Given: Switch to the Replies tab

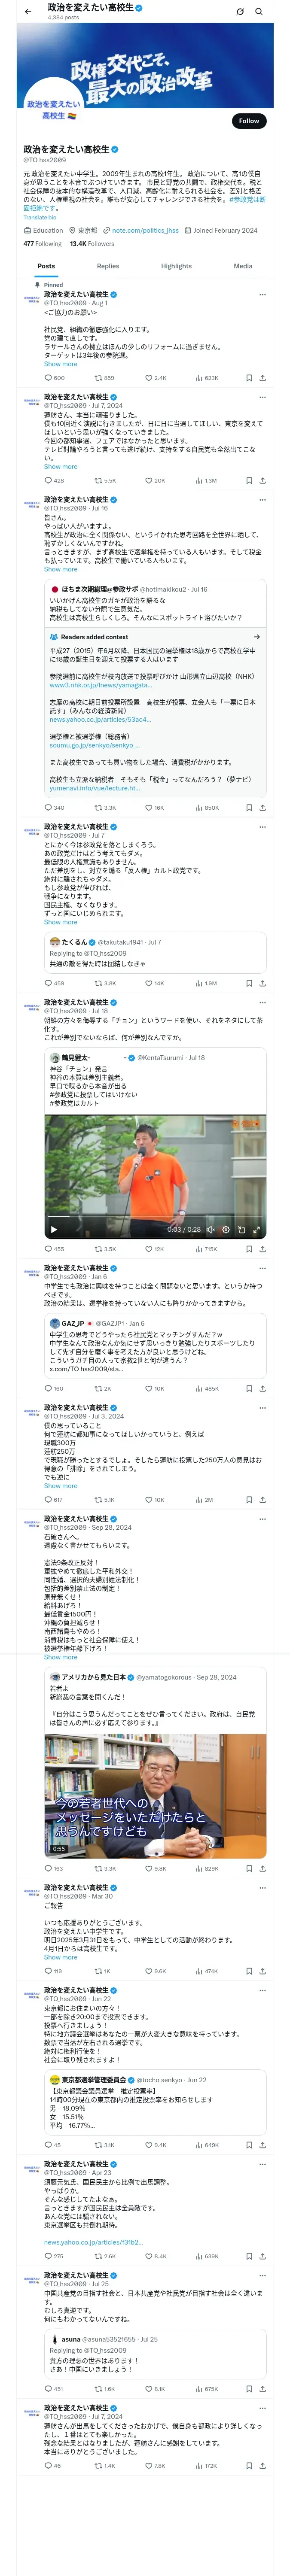Looking at the screenshot, I should [x=108, y=266].
